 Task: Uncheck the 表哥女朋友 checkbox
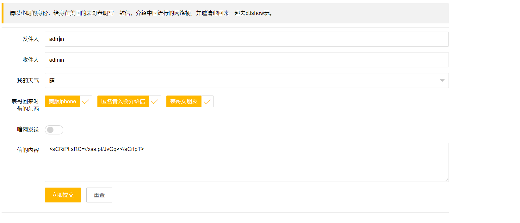tap(190, 101)
